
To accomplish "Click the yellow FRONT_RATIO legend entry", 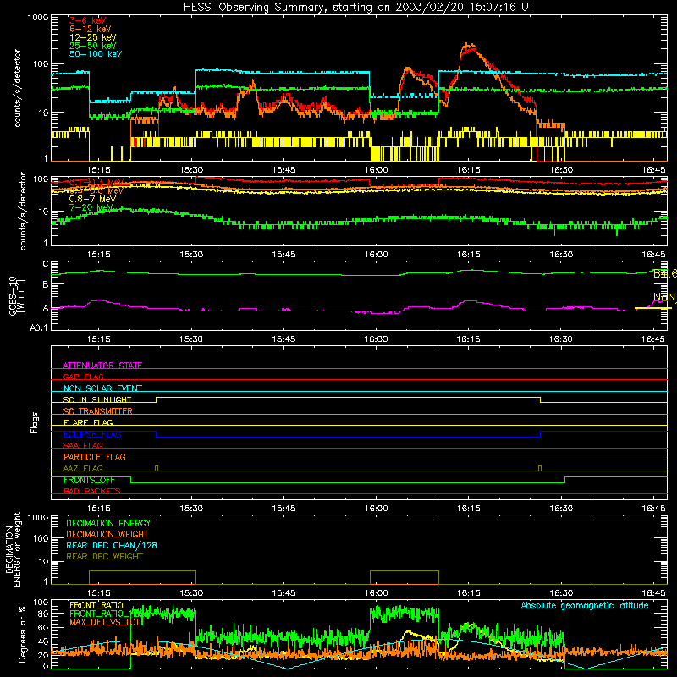I will pyautogui.click(x=96, y=605).
